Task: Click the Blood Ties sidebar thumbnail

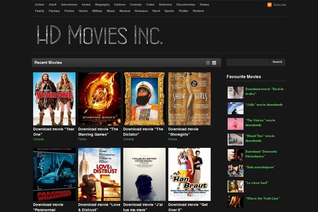Action: tap(235, 139)
